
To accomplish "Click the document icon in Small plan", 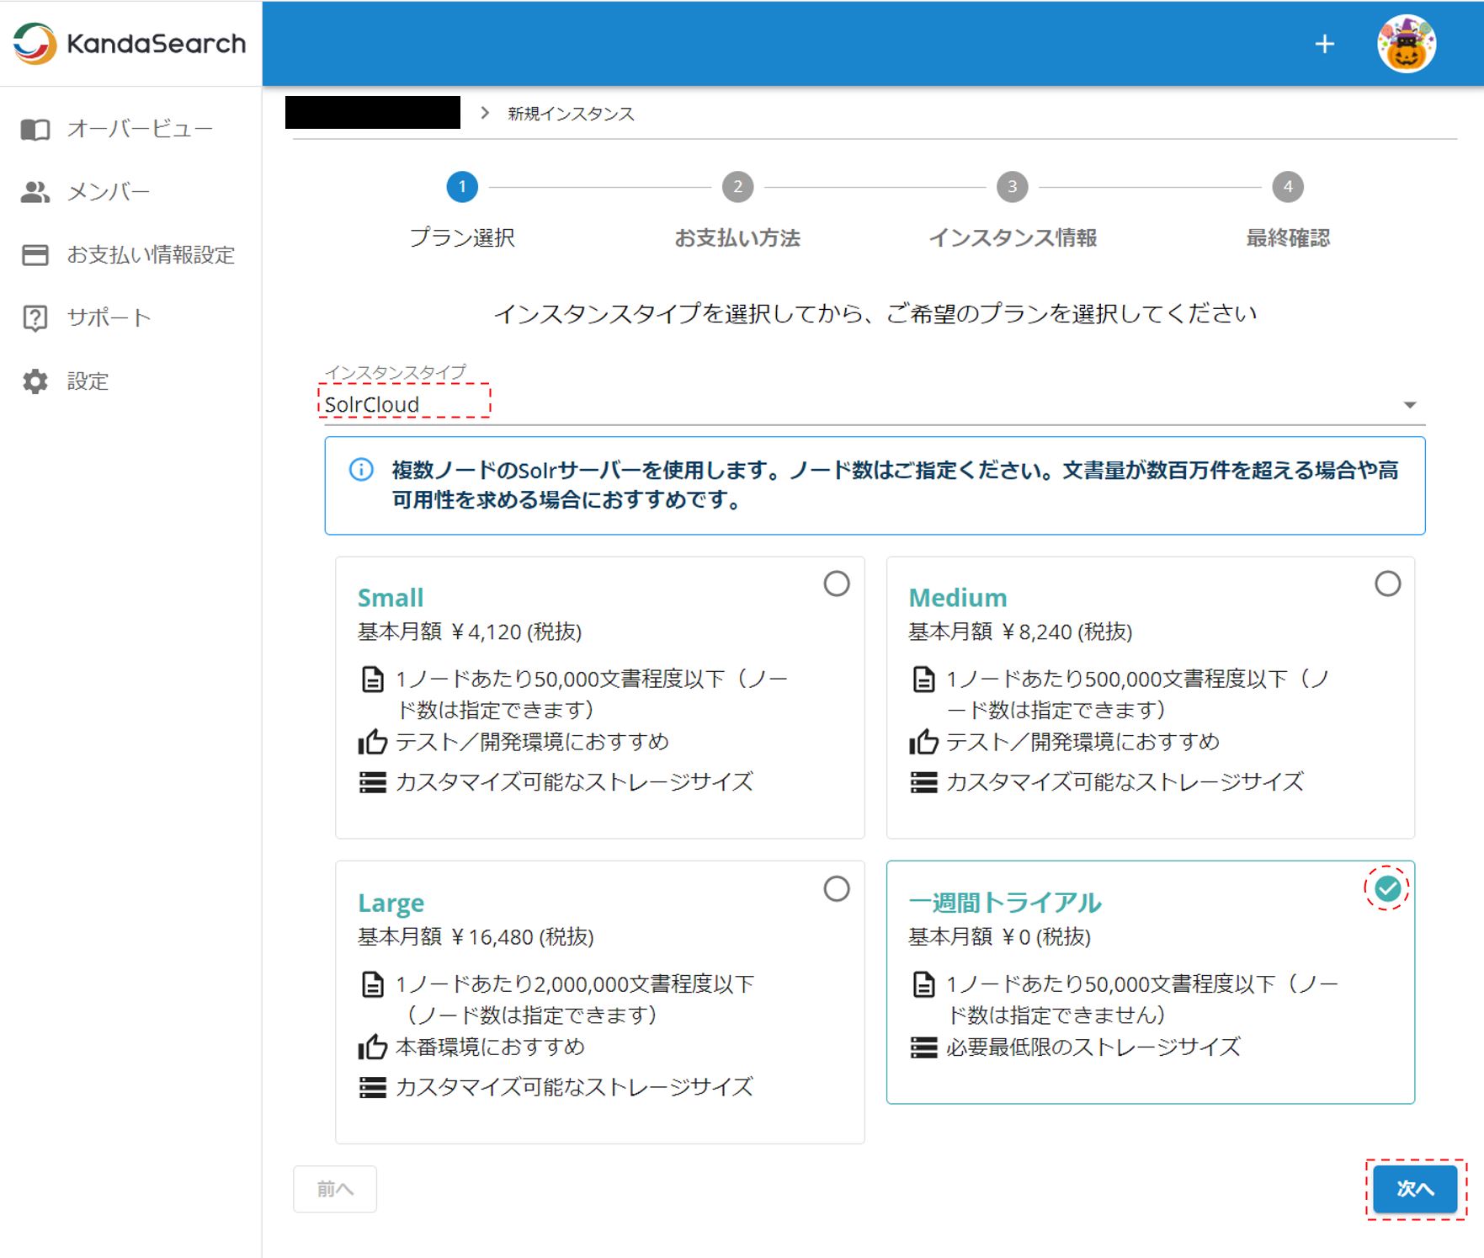I will (372, 679).
